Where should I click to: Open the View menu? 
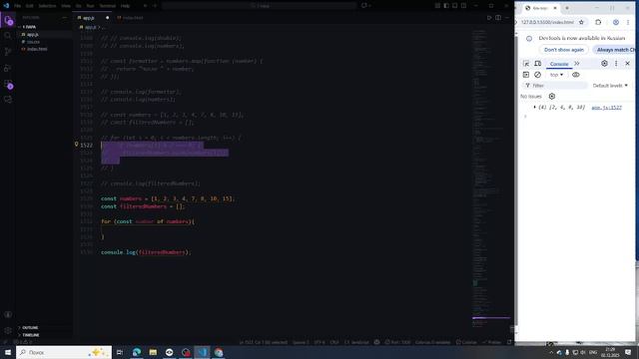(x=66, y=6)
